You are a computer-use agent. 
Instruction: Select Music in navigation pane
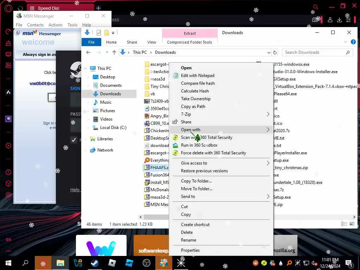point(105,102)
